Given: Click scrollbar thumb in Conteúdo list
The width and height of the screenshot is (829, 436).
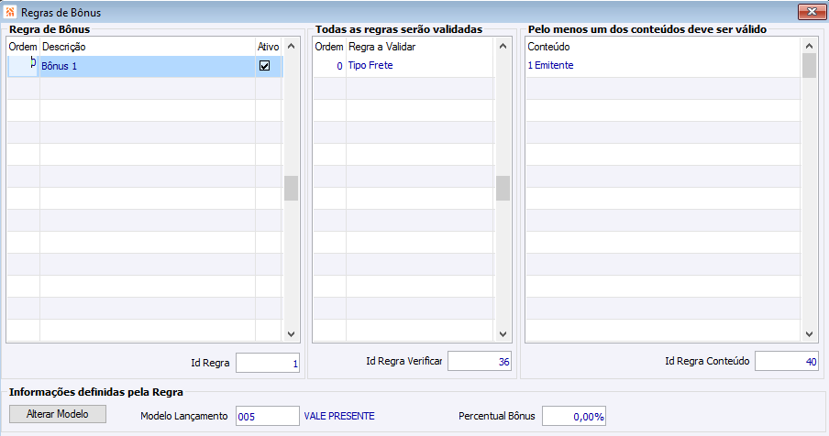Looking at the screenshot, I should click(x=809, y=66).
